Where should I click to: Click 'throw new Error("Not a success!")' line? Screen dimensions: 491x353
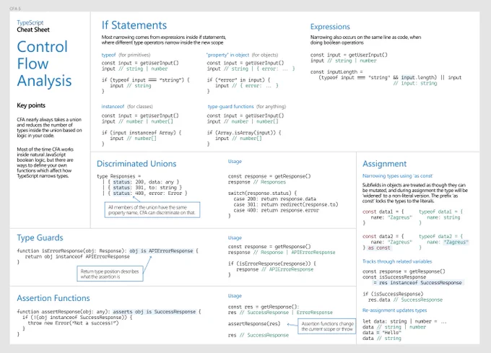73,323
